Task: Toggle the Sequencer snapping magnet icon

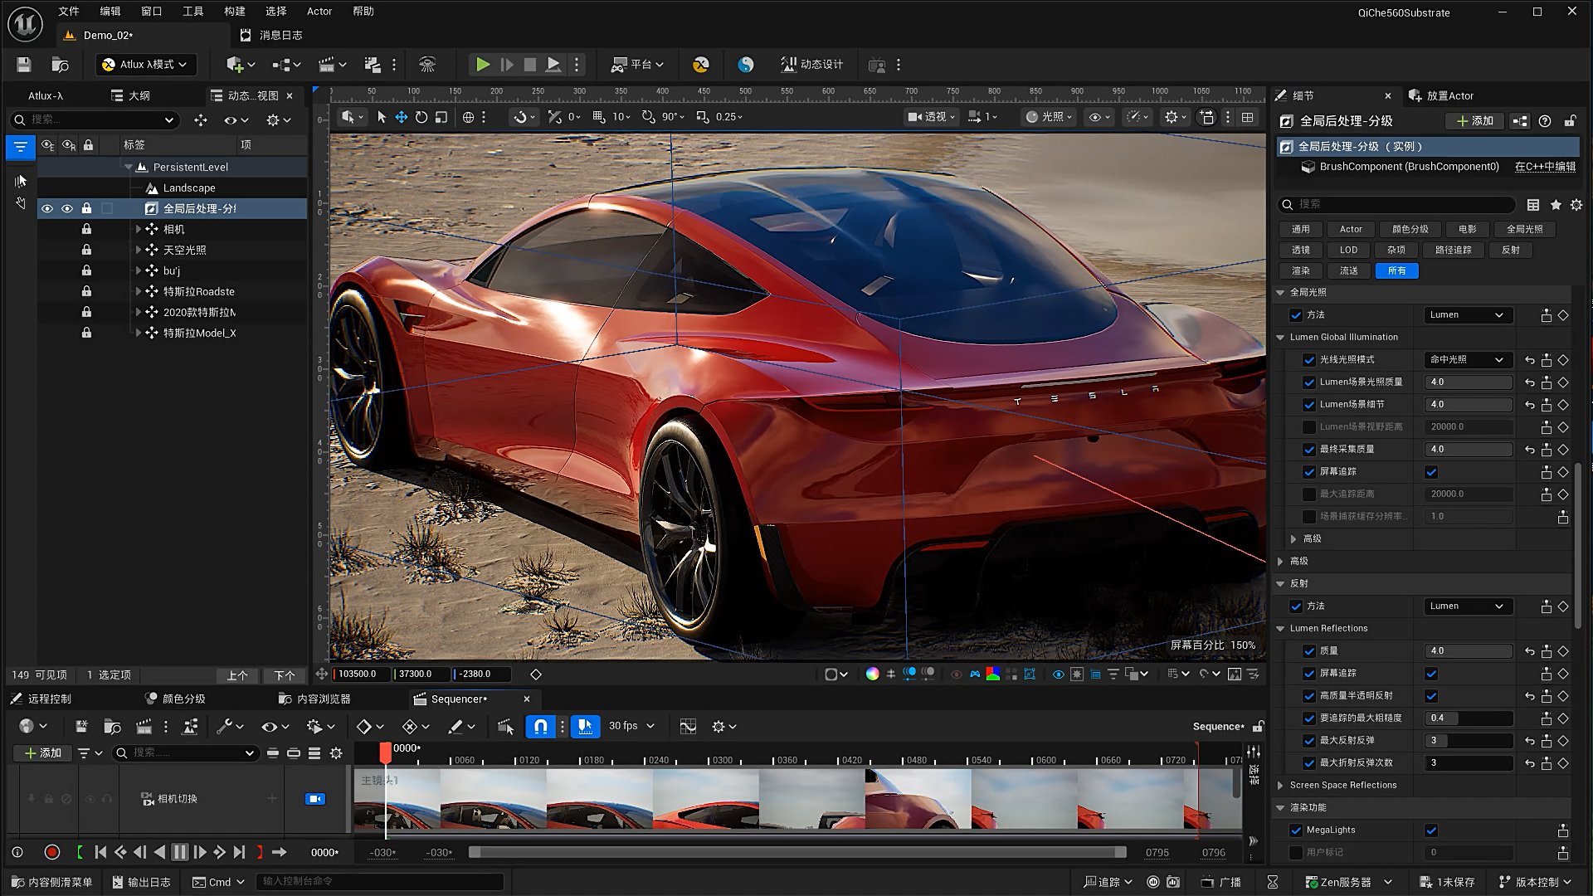Action: [x=540, y=727]
